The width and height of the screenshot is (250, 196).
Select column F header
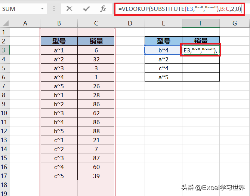(201, 23)
